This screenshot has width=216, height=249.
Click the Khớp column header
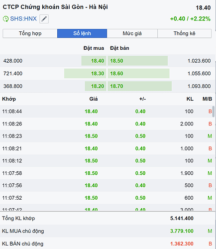[x=9, y=99]
